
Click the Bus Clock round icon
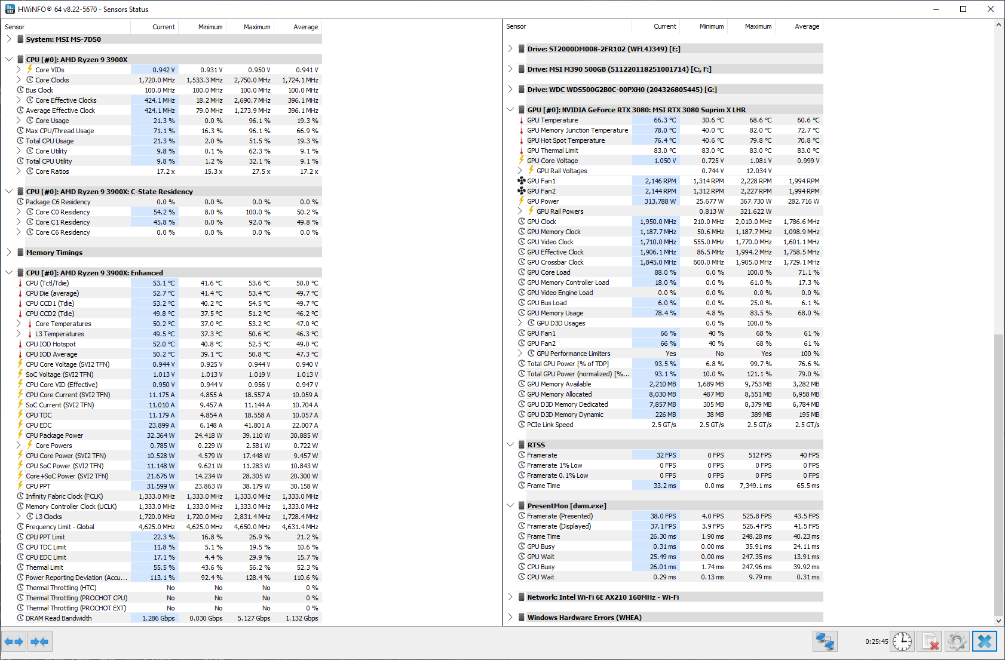(20, 90)
